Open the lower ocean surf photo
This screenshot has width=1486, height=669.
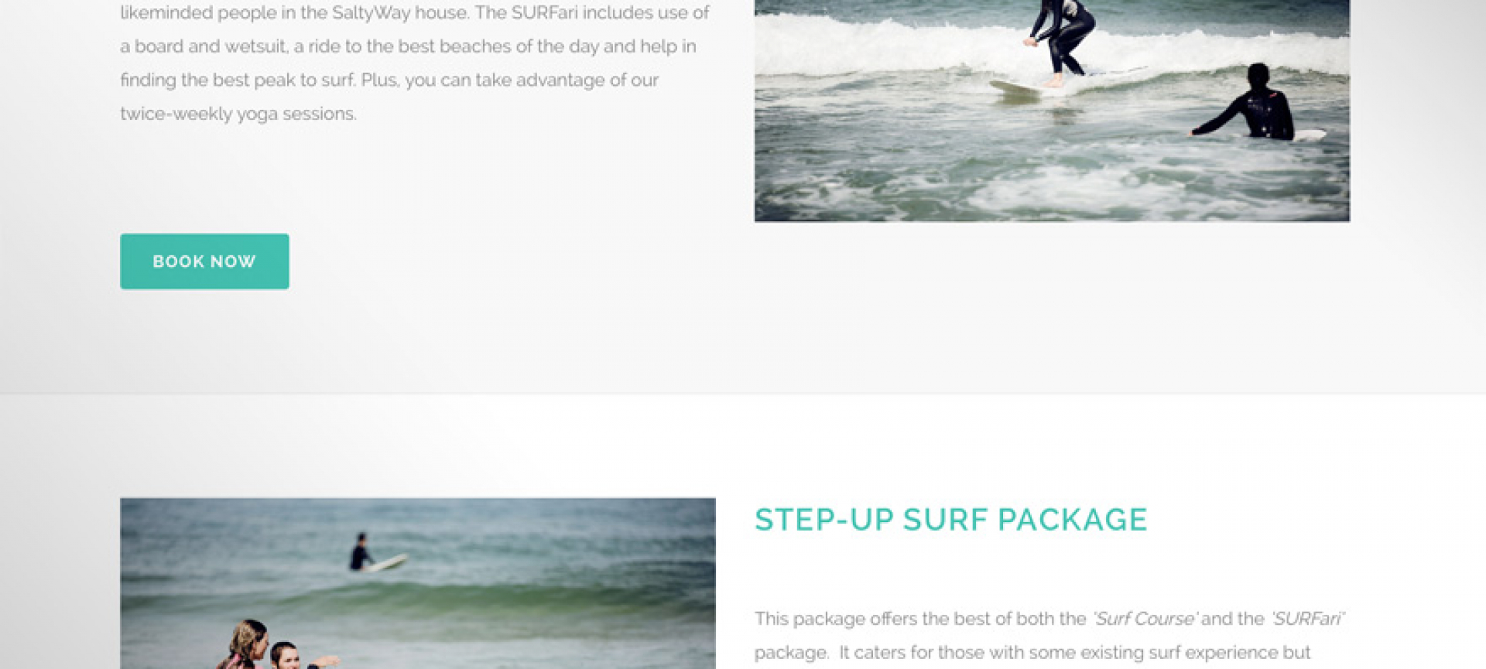tap(418, 583)
